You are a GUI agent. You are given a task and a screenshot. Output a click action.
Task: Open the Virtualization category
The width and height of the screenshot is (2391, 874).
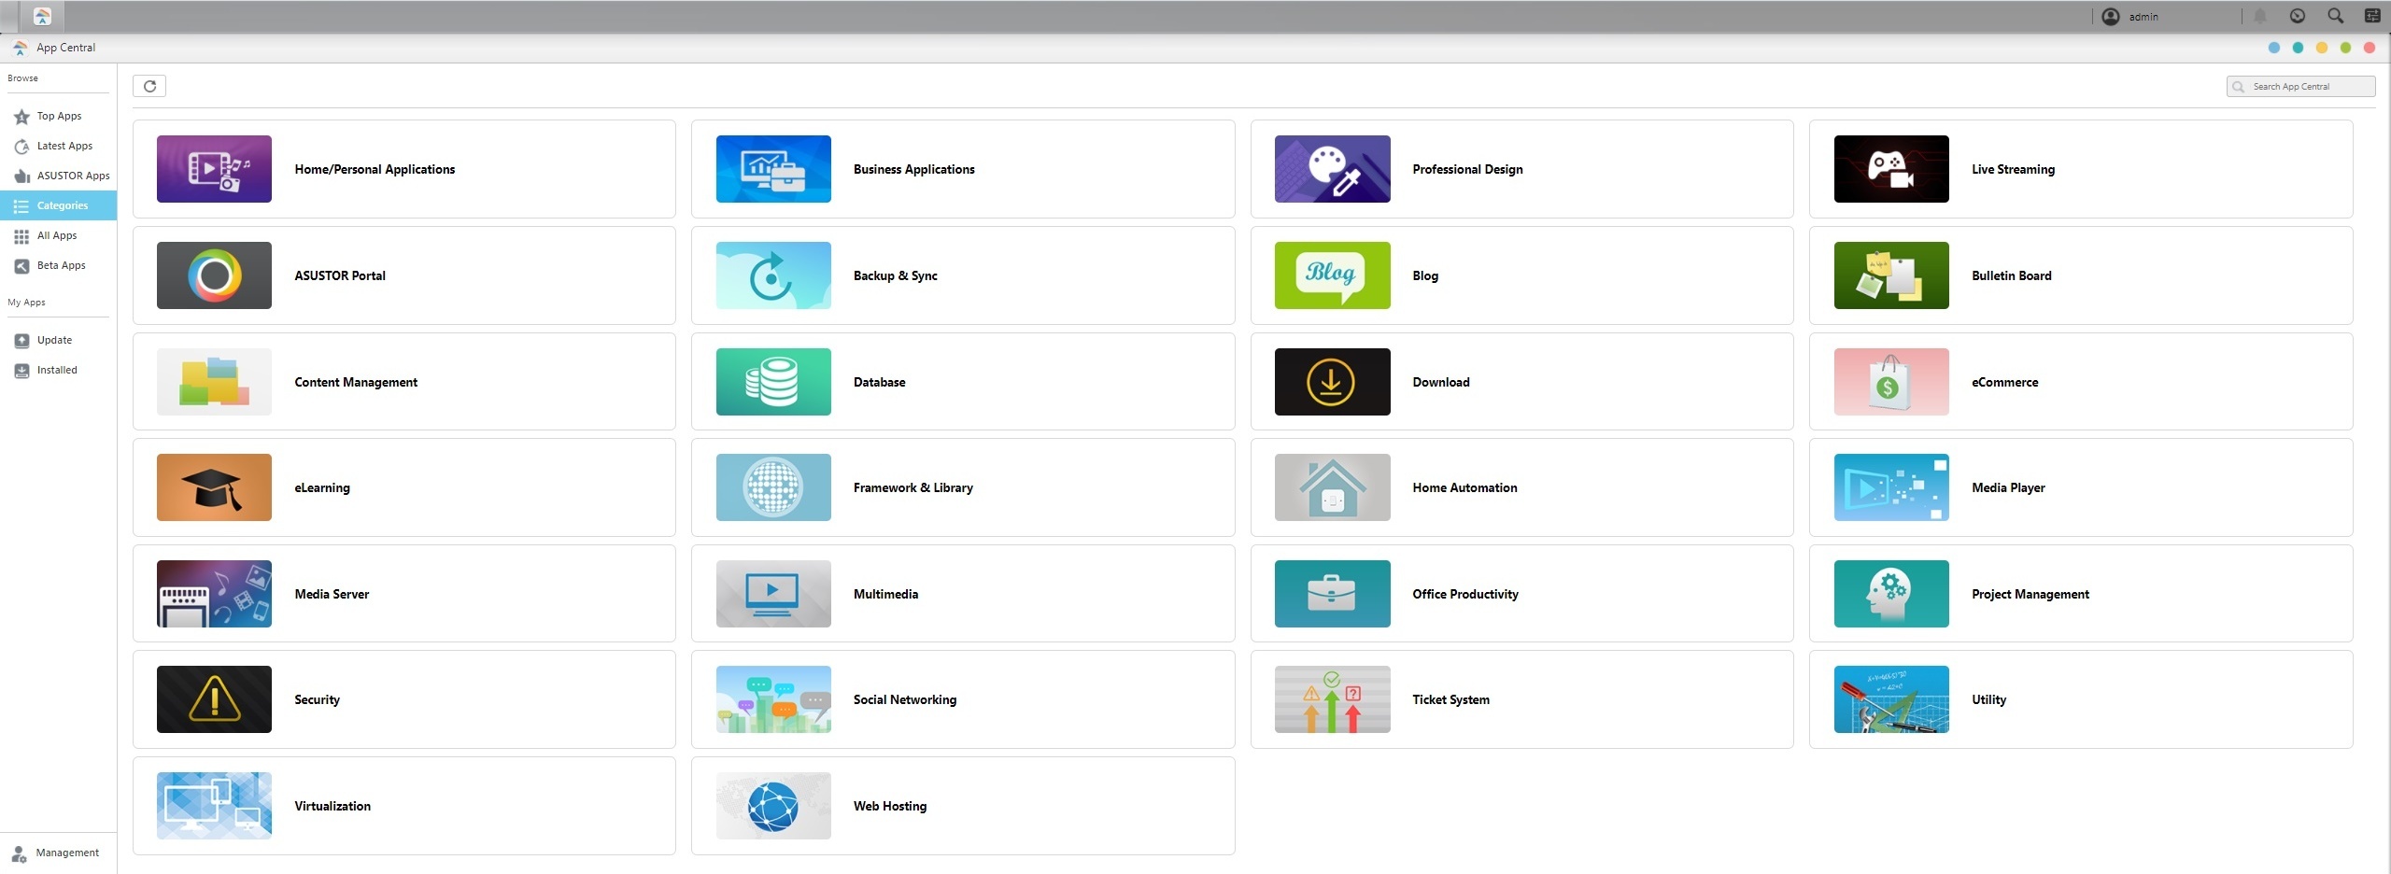tap(403, 805)
